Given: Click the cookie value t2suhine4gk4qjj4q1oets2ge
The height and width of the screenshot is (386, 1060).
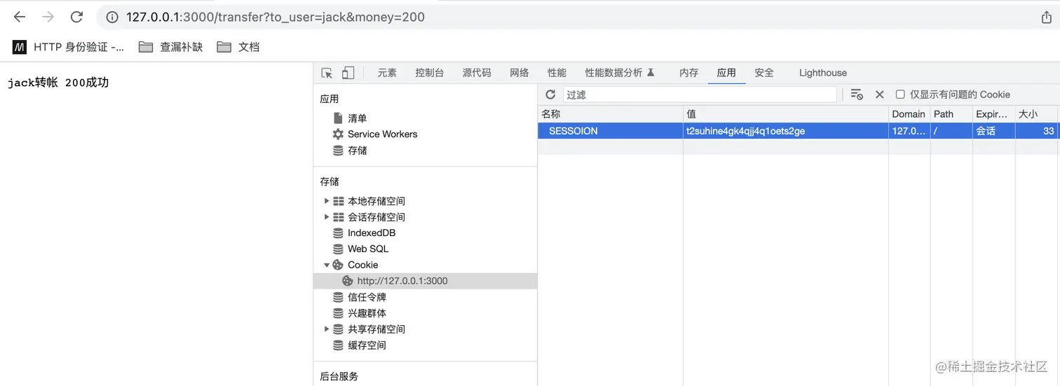Looking at the screenshot, I should 745,131.
